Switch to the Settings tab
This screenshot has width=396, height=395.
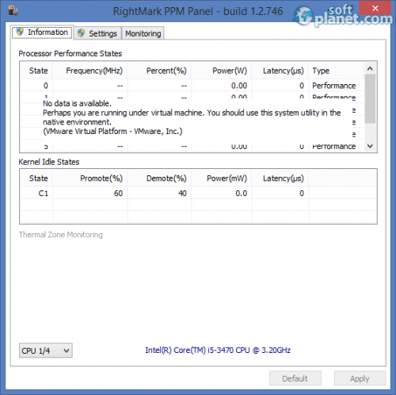pos(97,33)
